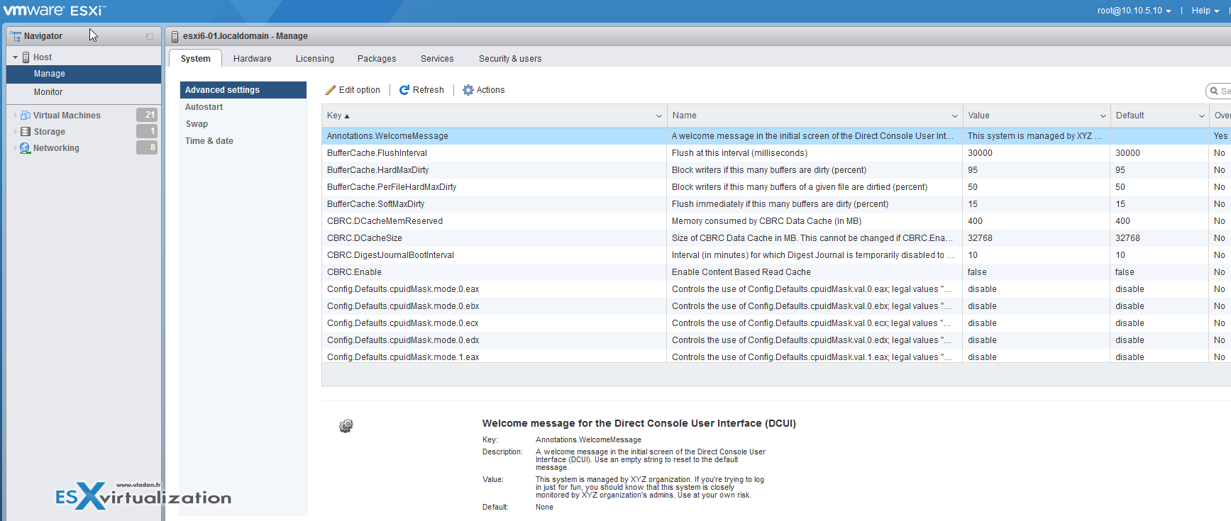The width and height of the screenshot is (1231, 521).
Task: Switch to the Hardware tab
Action: pos(253,59)
